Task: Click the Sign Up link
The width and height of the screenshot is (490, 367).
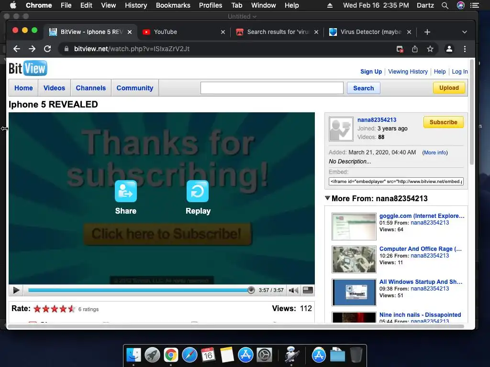Action: pos(371,72)
